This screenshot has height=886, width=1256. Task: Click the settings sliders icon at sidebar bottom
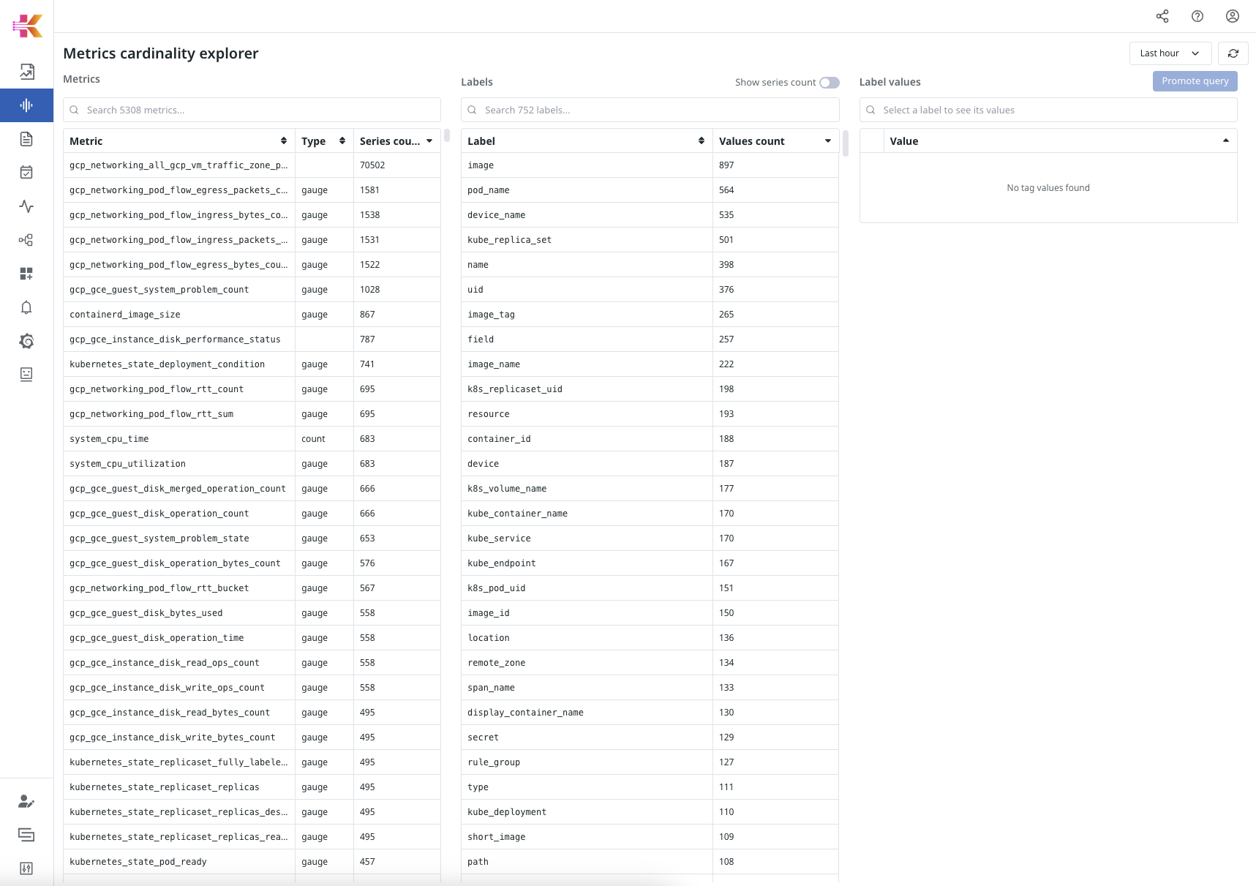click(26, 868)
